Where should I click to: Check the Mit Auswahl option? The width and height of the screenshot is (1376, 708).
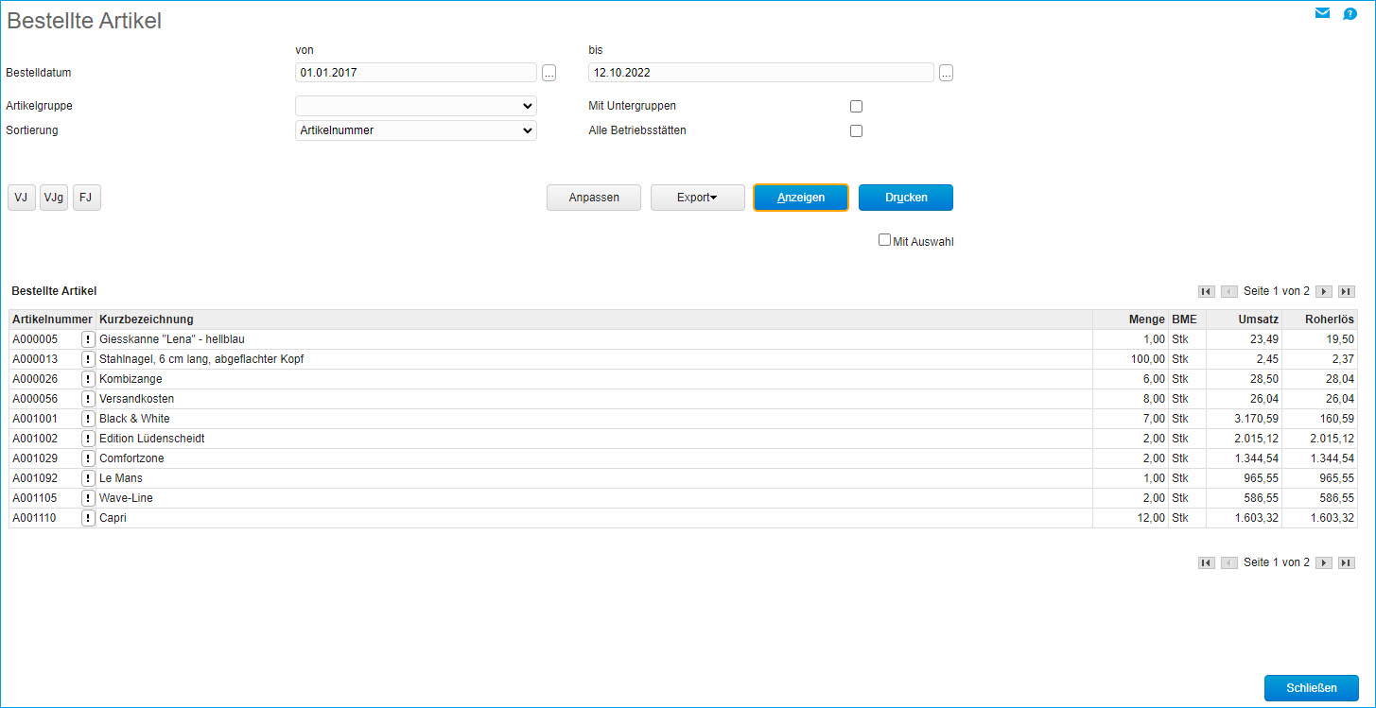(884, 240)
